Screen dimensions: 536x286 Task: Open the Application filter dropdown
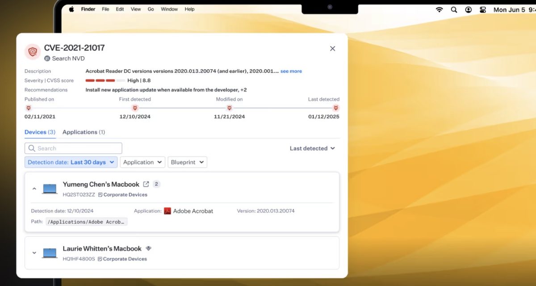coord(142,162)
